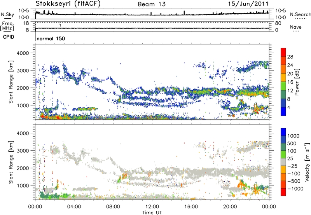Viewport: 311px width, 215px height.
Task: Click the '-1000' label on Velocity colorbar
Action: 295,189
